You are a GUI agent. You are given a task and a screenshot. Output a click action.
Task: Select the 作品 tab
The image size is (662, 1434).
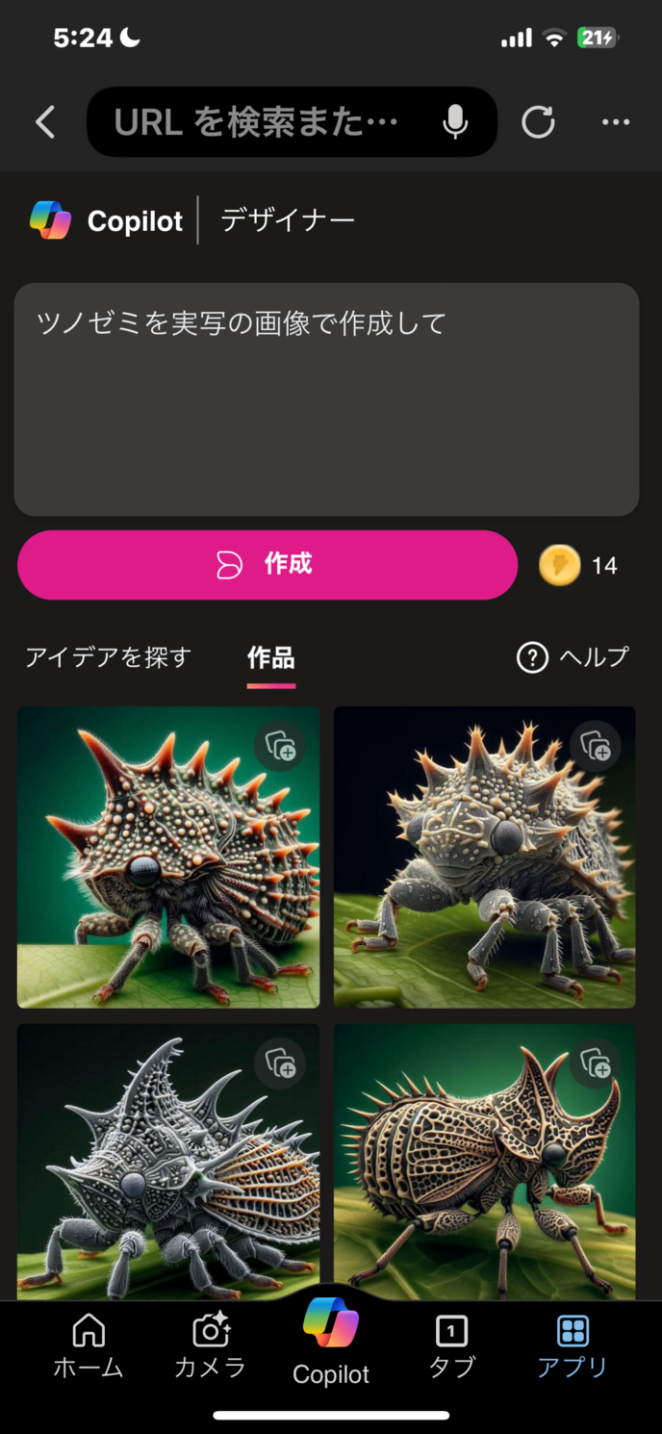(271, 658)
